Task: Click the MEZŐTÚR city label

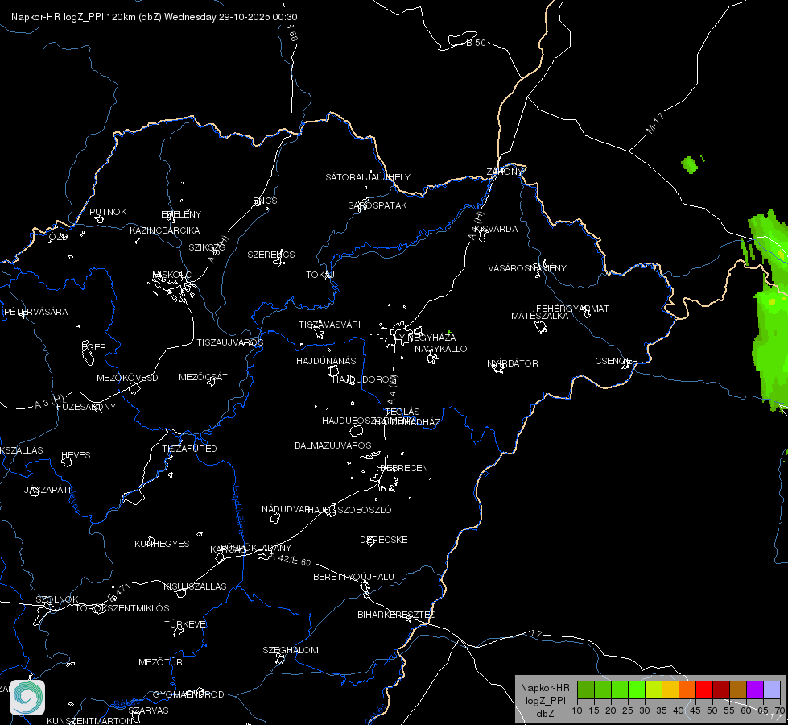Action: coord(160,662)
